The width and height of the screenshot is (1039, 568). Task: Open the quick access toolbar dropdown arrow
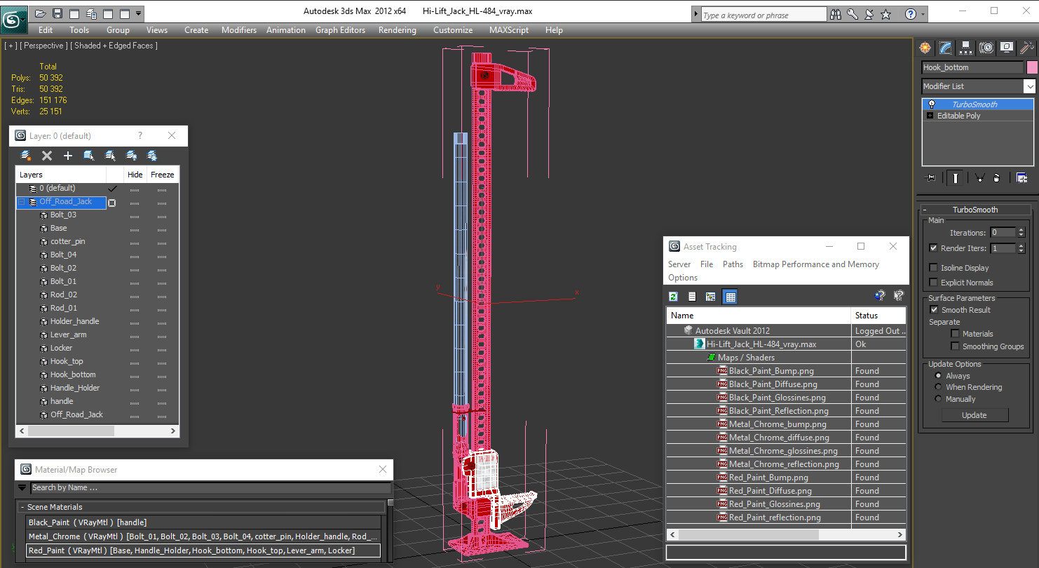pyautogui.click(x=138, y=13)
